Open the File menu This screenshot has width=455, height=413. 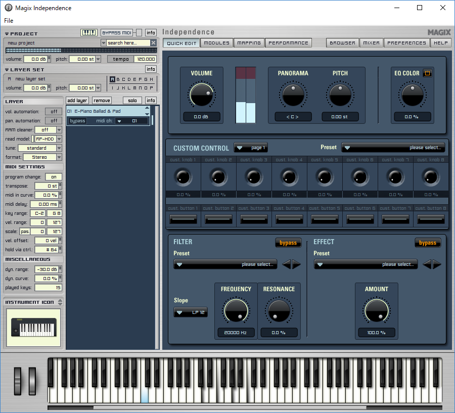click(x=9, y=21)
